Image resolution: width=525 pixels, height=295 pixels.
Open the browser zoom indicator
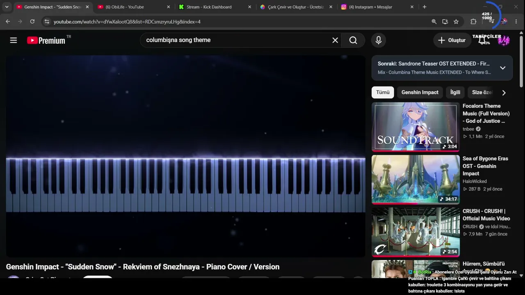pos(434,22)
